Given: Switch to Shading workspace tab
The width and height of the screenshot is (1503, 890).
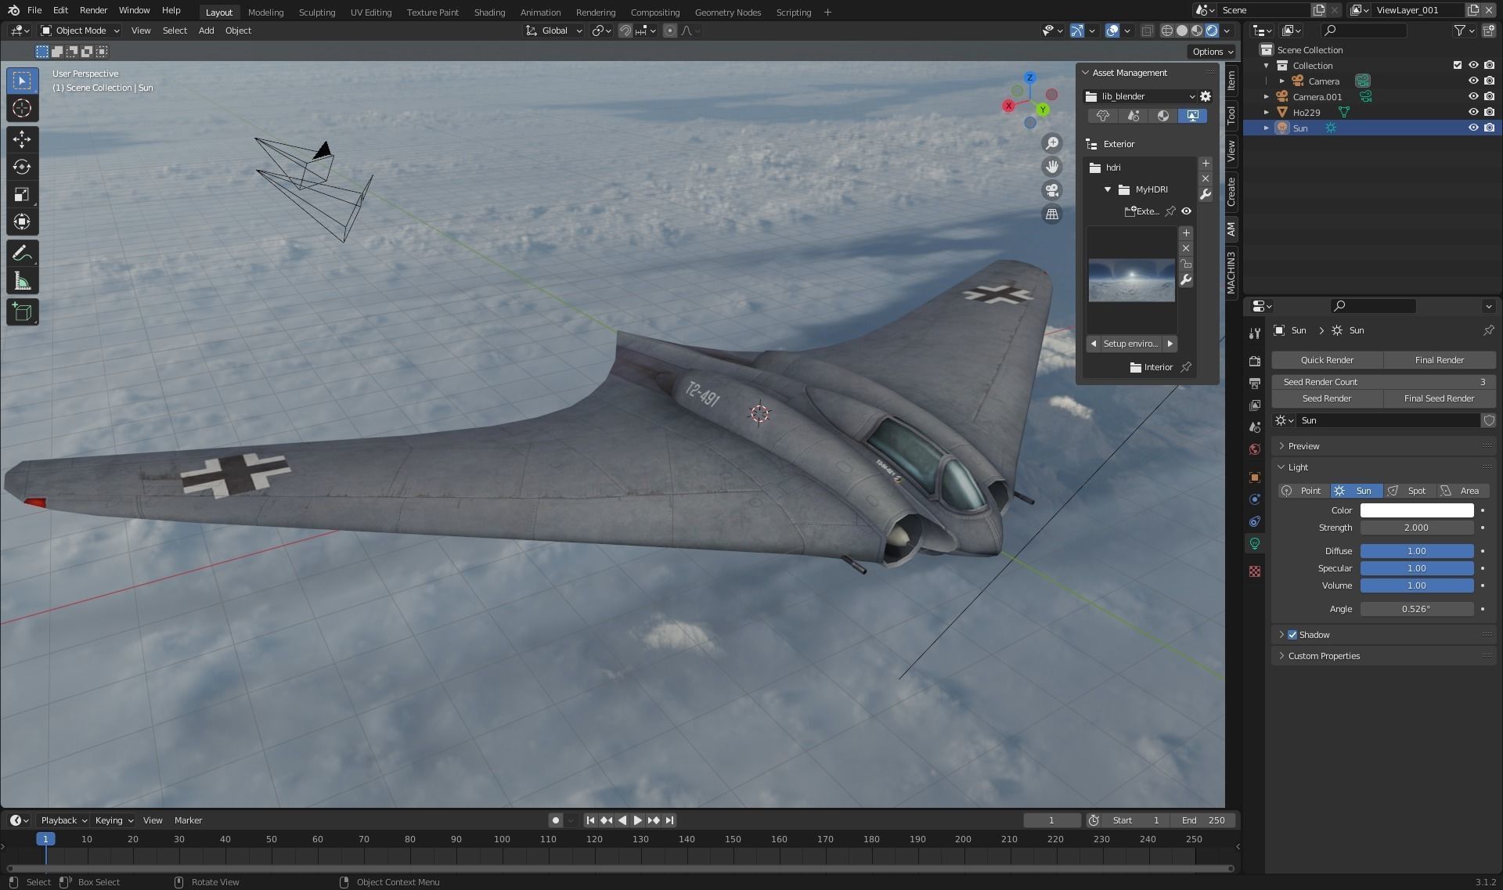Looking at the screenshot, I should click(489, 12).
